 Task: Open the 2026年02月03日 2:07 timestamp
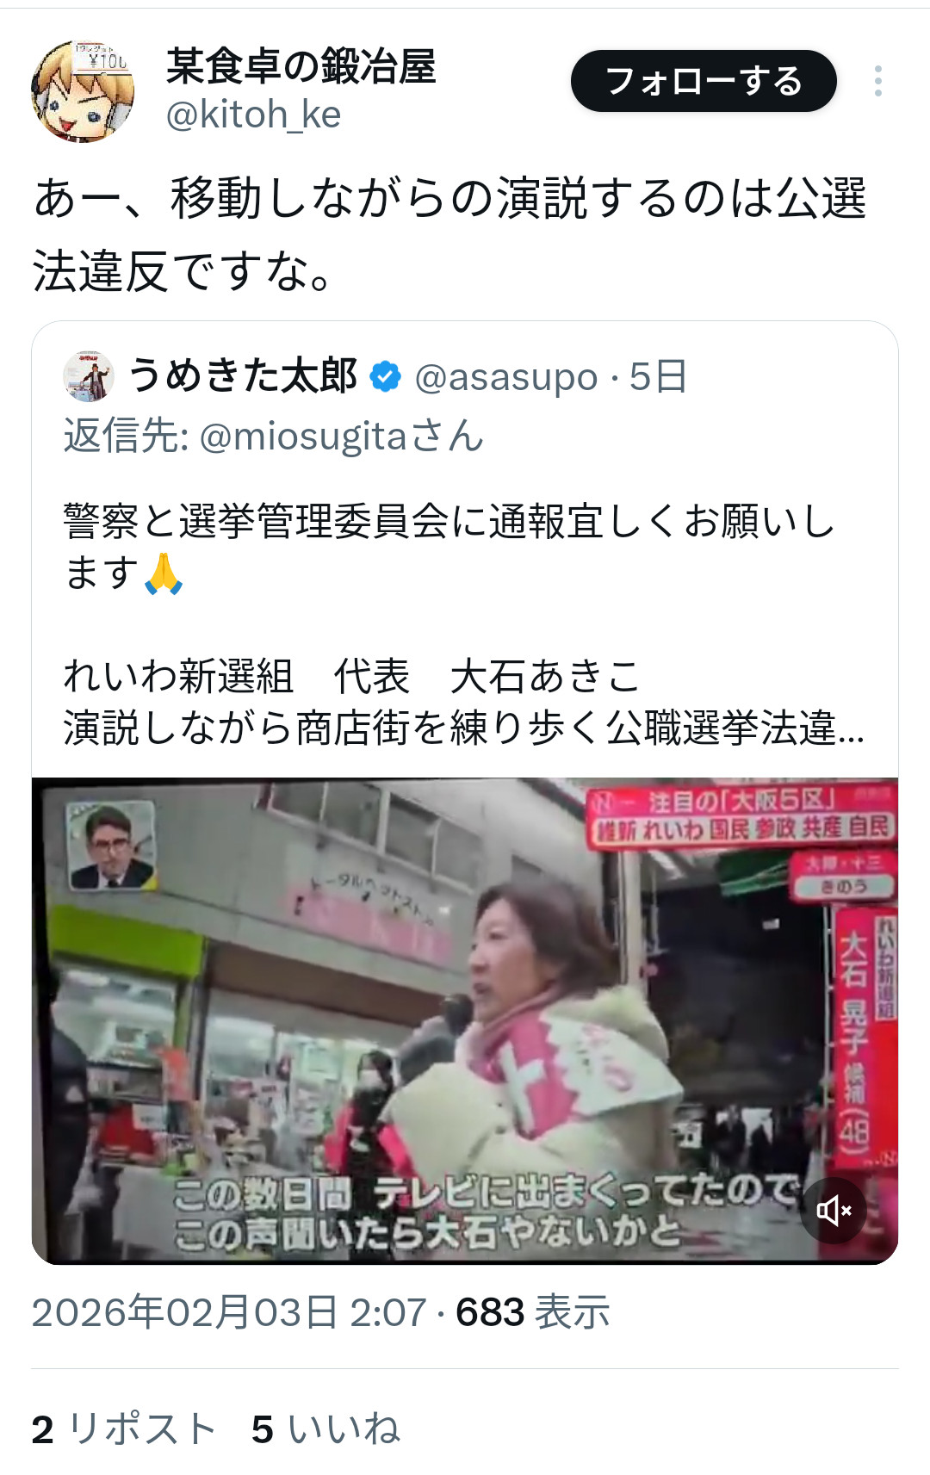229,1312
